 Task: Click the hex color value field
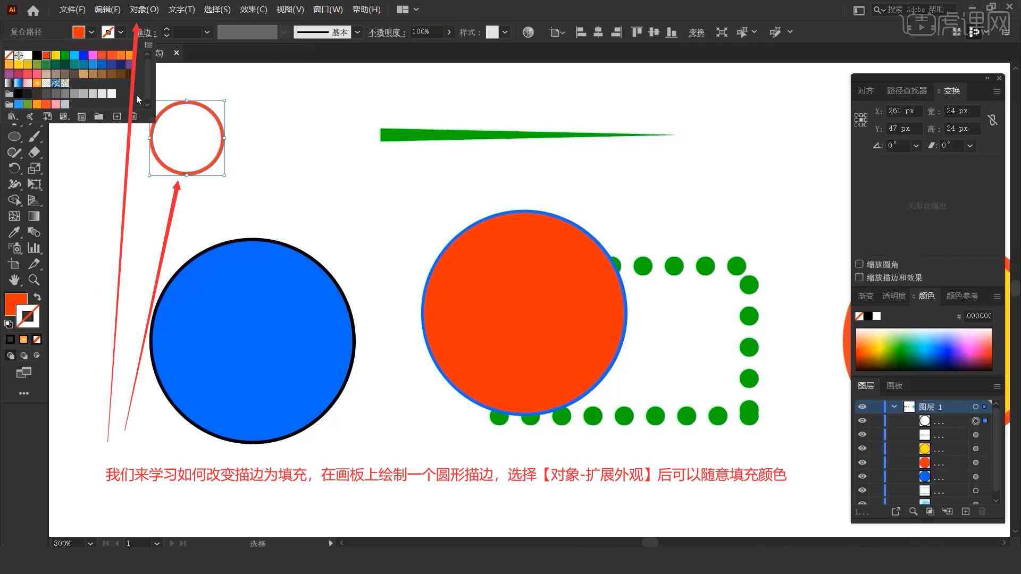(x=978, y=316)
